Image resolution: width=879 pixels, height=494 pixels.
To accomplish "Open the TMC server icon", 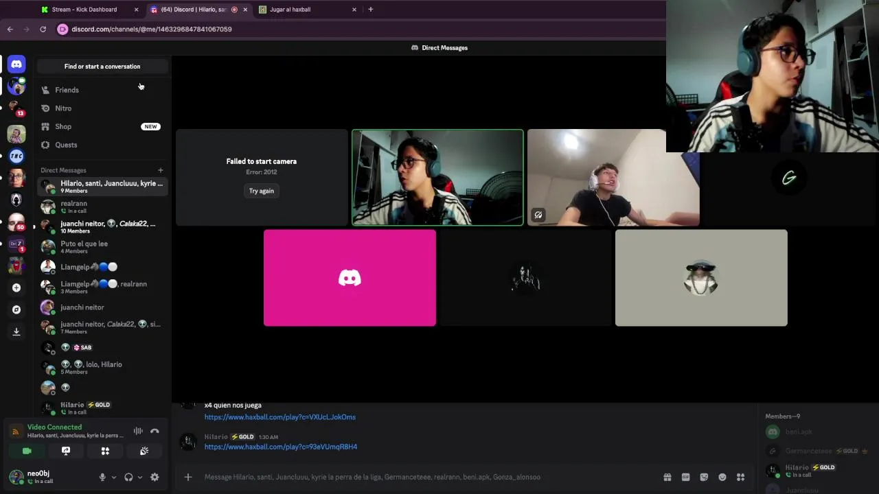I will click(x=16, y=156).
